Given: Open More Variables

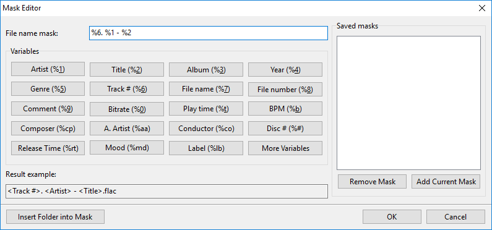Looking at the screenshot, I should (x=285, y=148).
